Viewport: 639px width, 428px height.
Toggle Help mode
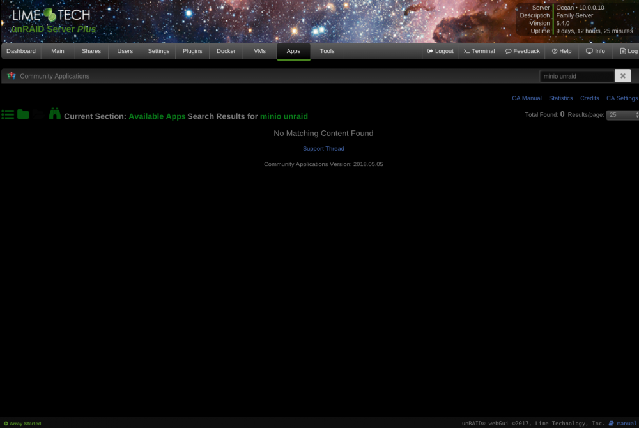[562, 51]
